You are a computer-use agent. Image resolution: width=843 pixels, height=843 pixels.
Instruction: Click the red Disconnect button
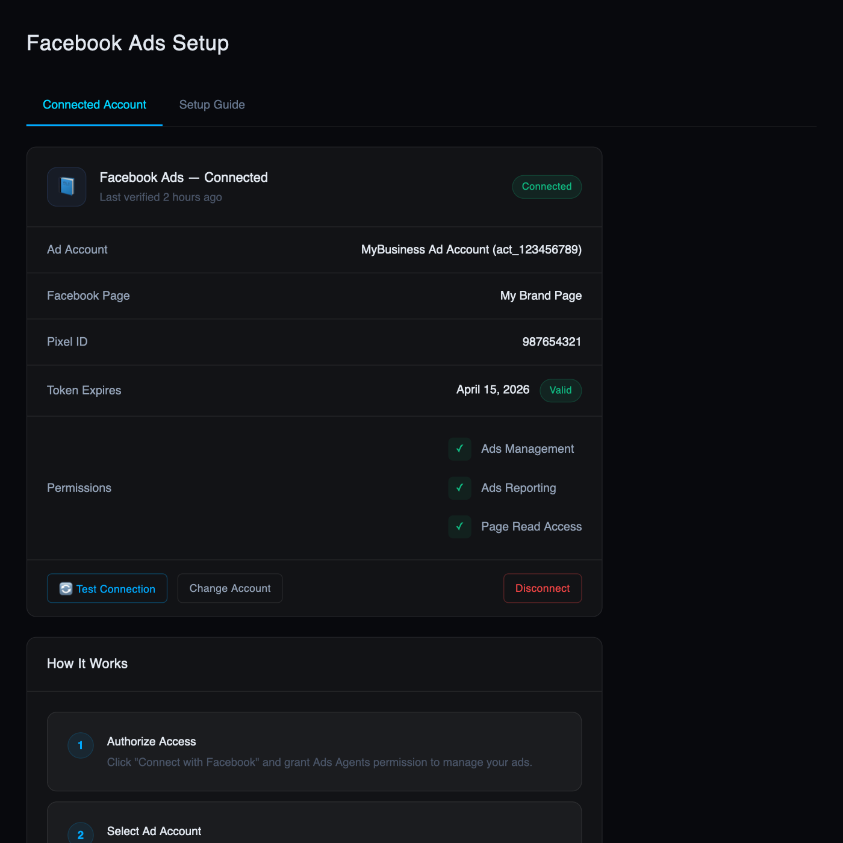tap(543, 588)
